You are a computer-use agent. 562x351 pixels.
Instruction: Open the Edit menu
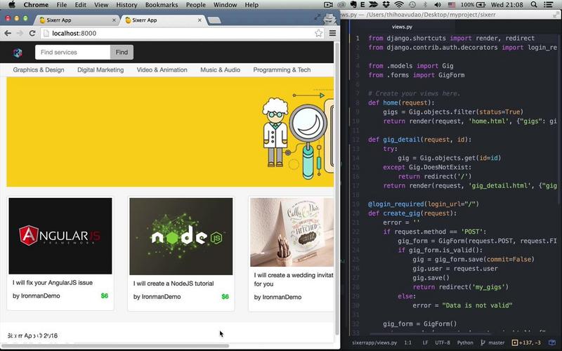tap(80, 5)
